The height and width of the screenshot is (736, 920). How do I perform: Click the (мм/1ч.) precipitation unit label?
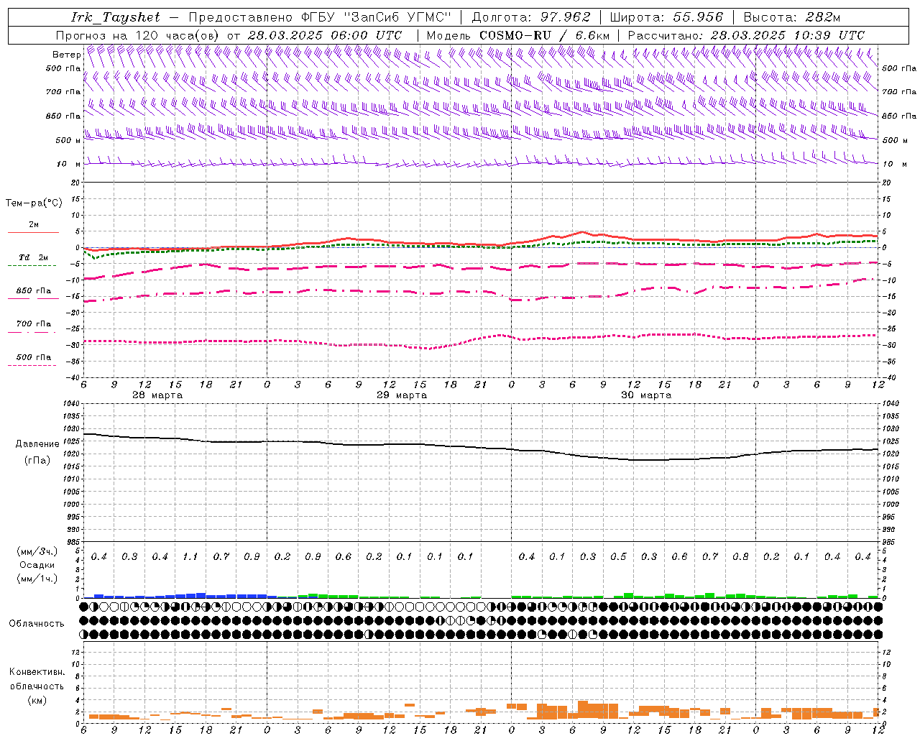click(x=37, y=579)
